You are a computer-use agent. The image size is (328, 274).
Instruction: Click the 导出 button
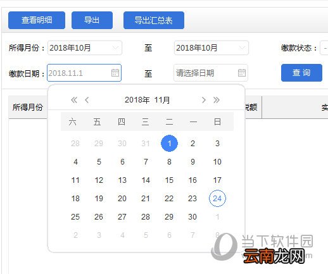pos(92,20)
